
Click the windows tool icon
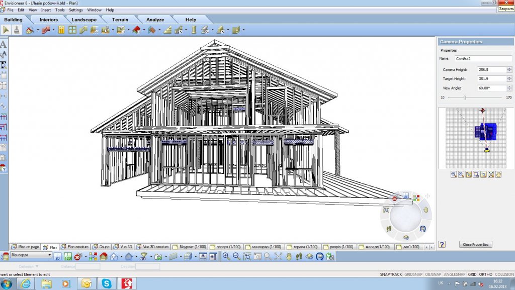(72, 30)
